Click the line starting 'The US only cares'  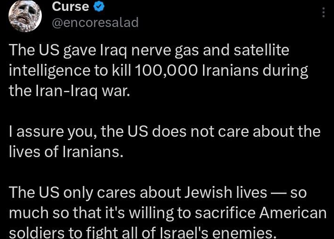point(158,192)
